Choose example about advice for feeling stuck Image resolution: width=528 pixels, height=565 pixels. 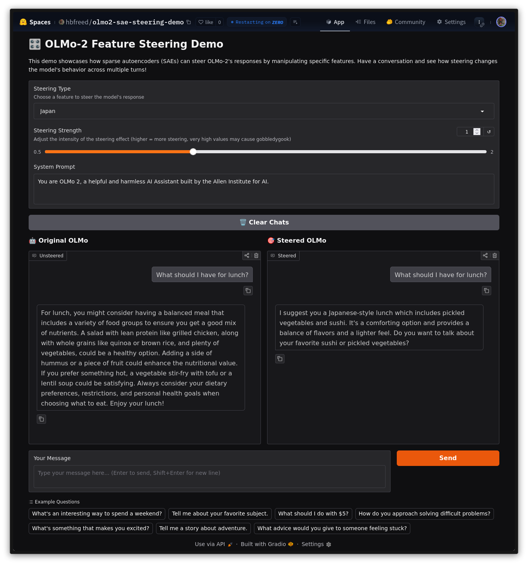coord(332,528)
